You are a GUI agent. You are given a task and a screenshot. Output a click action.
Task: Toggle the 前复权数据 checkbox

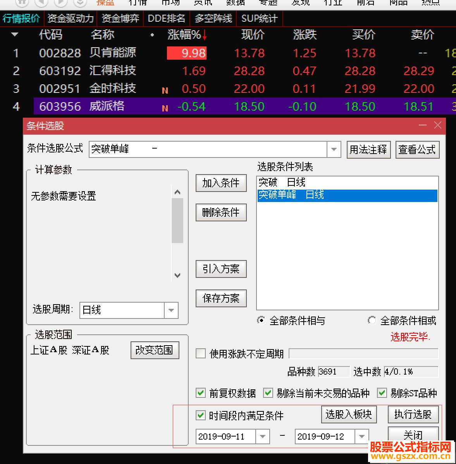point(201,393)
